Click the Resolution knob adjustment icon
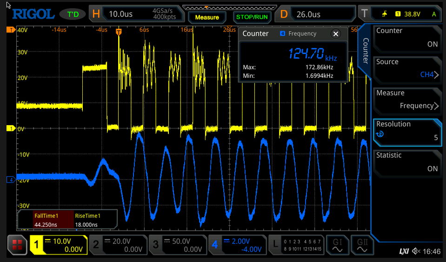446x262 pixels. pyautogui.click(x=379, y=134)
